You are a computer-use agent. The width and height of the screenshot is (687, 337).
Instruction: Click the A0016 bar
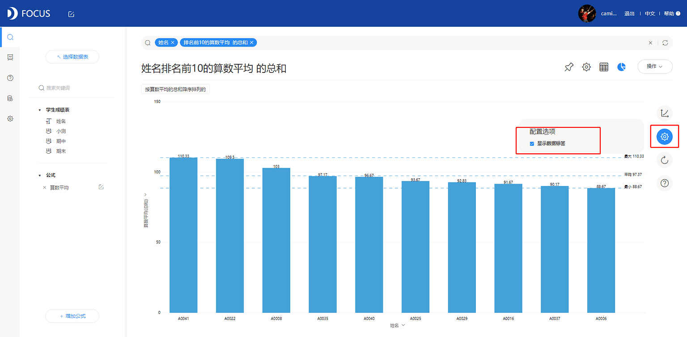point(509,249)
